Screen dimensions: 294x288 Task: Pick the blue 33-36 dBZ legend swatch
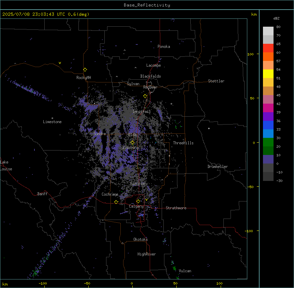pyautogui.click(x=268, y=125)
